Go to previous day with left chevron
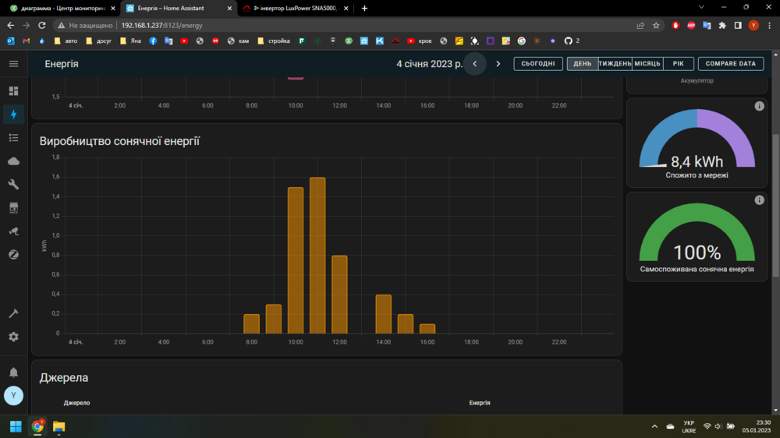Screen dimensions: 780x438 tap(475, 64)
